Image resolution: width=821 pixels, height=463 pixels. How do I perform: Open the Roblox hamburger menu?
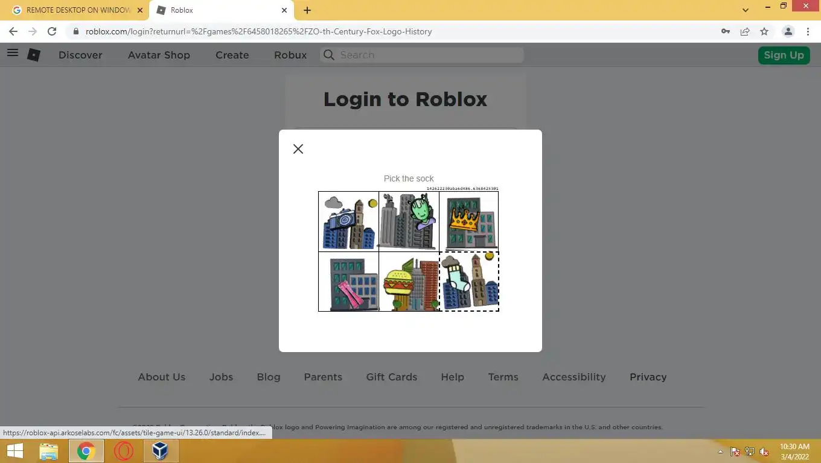point(12,53)
